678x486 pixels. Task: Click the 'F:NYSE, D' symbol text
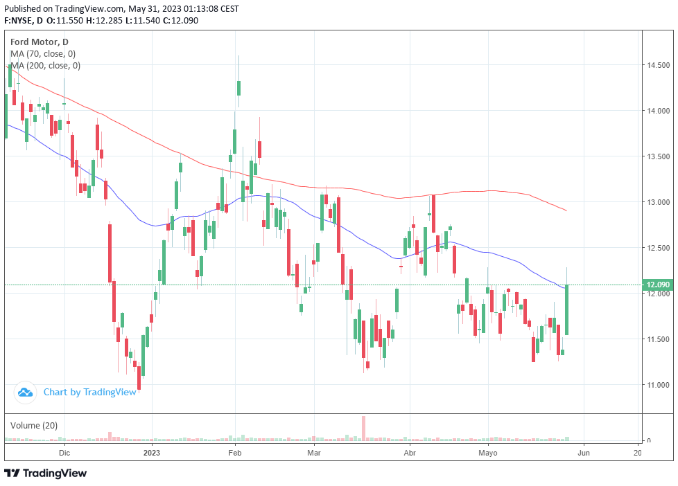pyautogui.click(x=24, y=20)
